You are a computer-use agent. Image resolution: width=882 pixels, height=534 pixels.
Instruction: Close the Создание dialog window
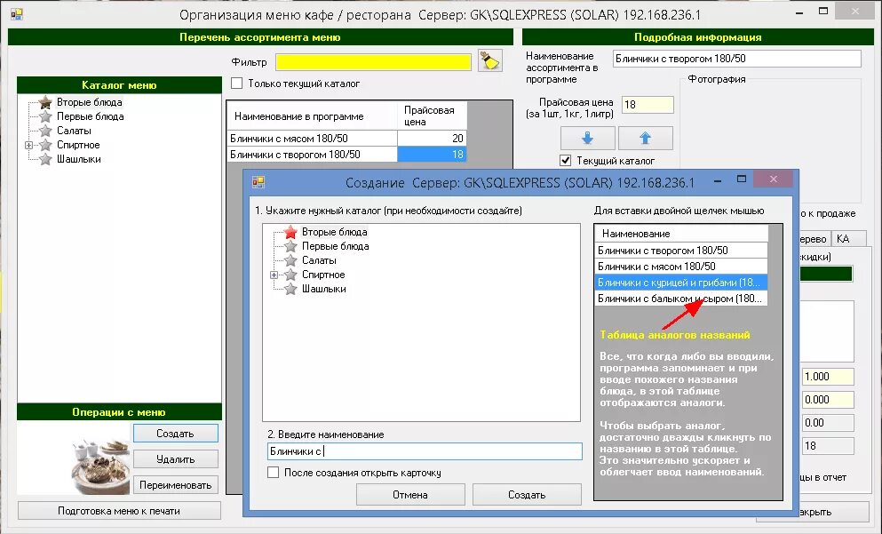coord(773,179)
